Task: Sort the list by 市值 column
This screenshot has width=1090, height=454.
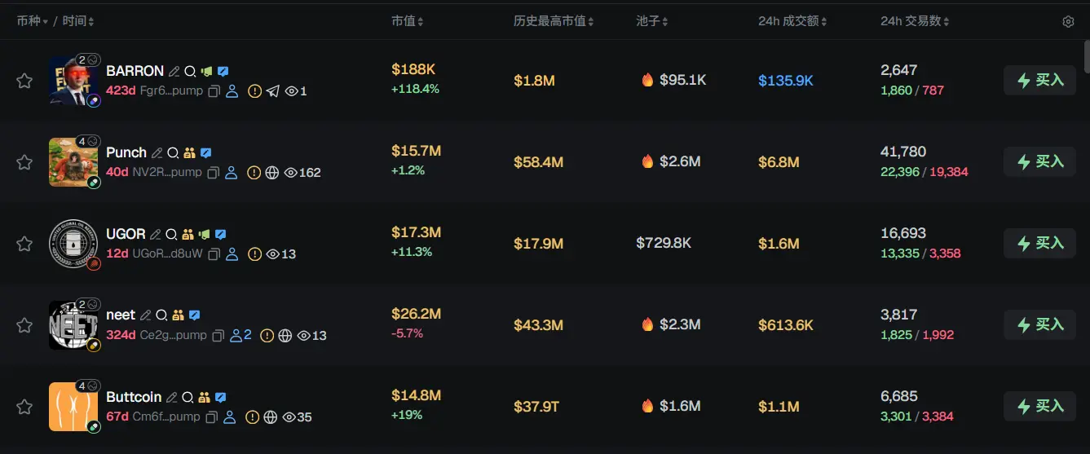Action: 407,21
